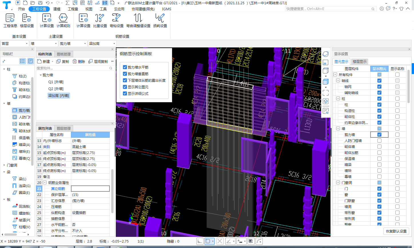The height and width of the screenshot is (248, 414).
Task: Open the 梁加高 component dropdown
Action: pos(102,43)
